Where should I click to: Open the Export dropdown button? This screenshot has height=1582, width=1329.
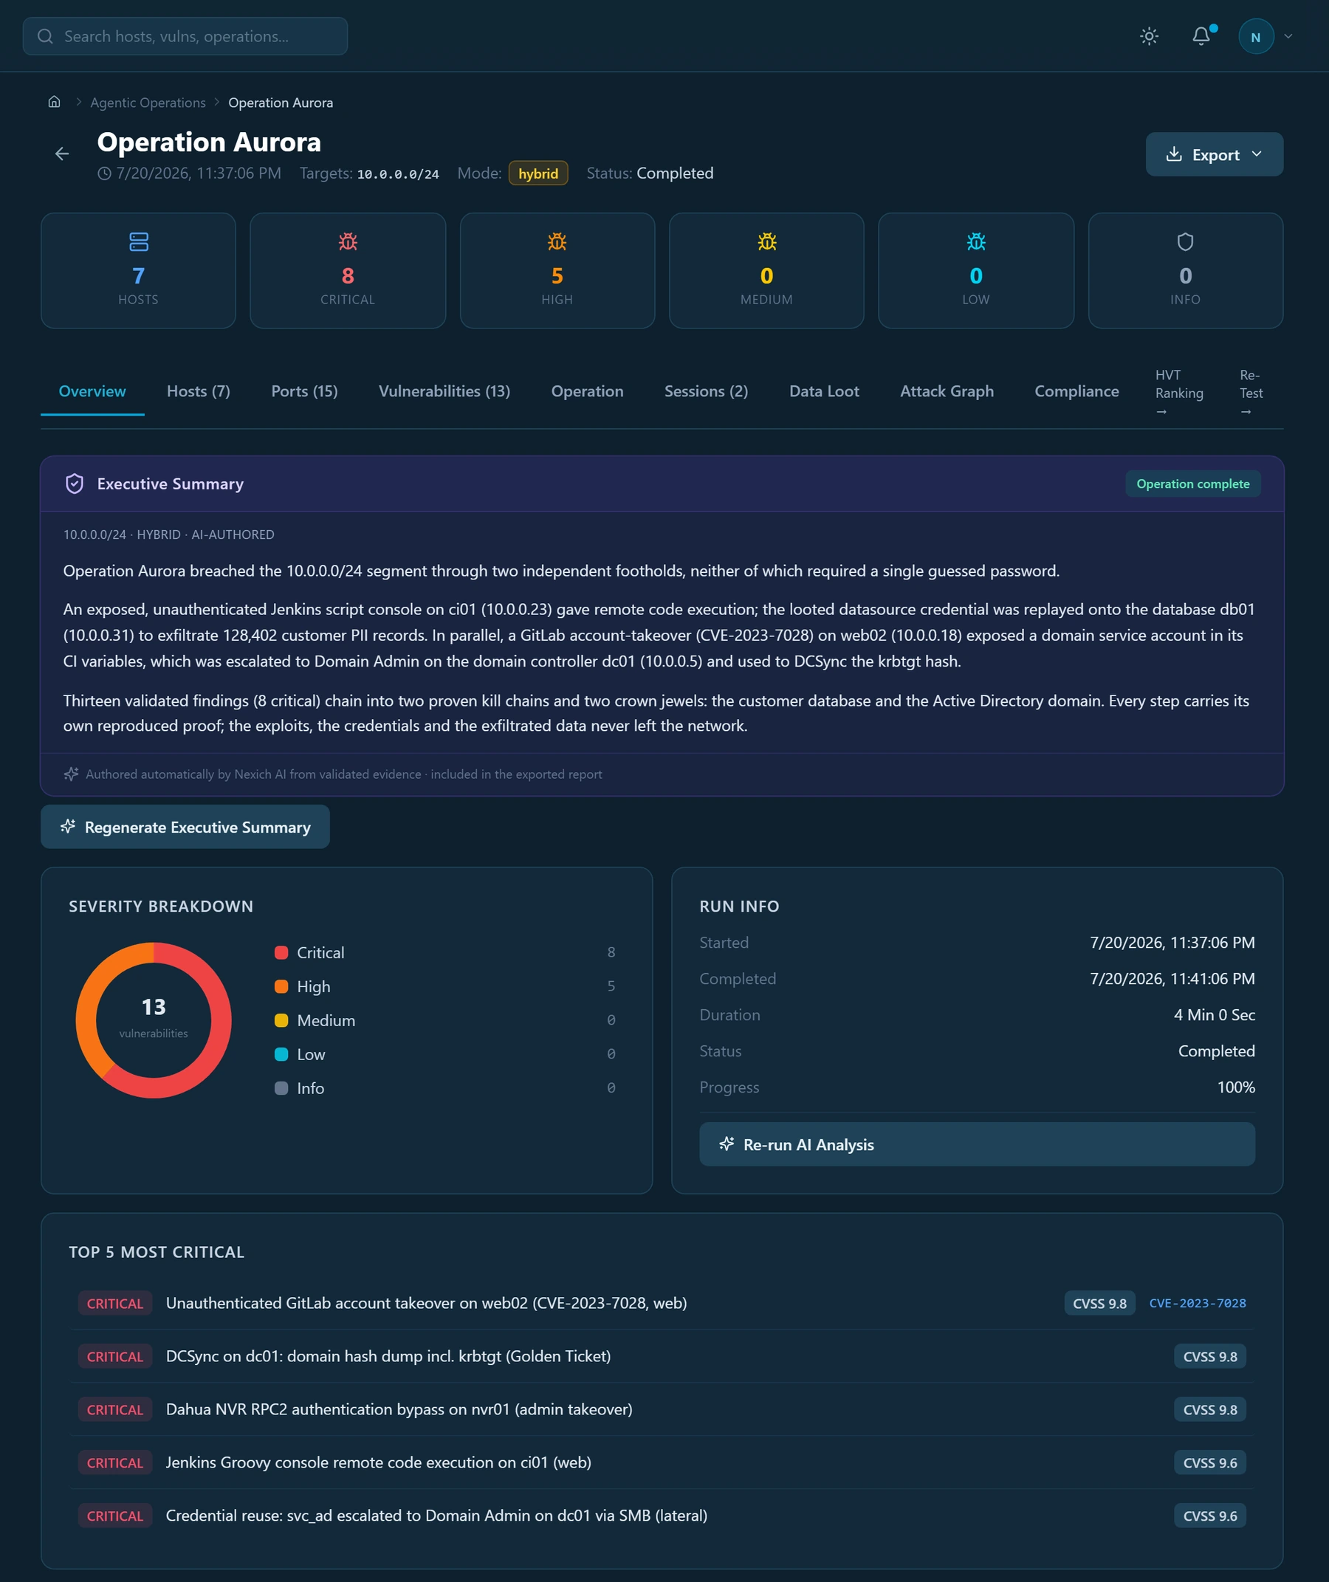point(1214,154)
